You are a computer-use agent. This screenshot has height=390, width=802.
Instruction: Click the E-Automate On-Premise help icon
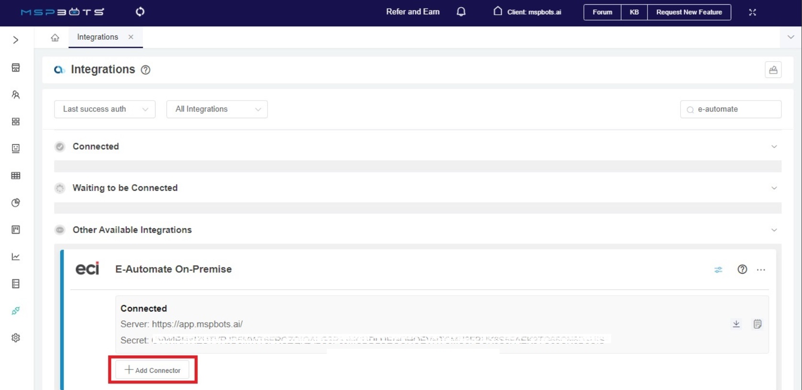click(x=742, y=269)
